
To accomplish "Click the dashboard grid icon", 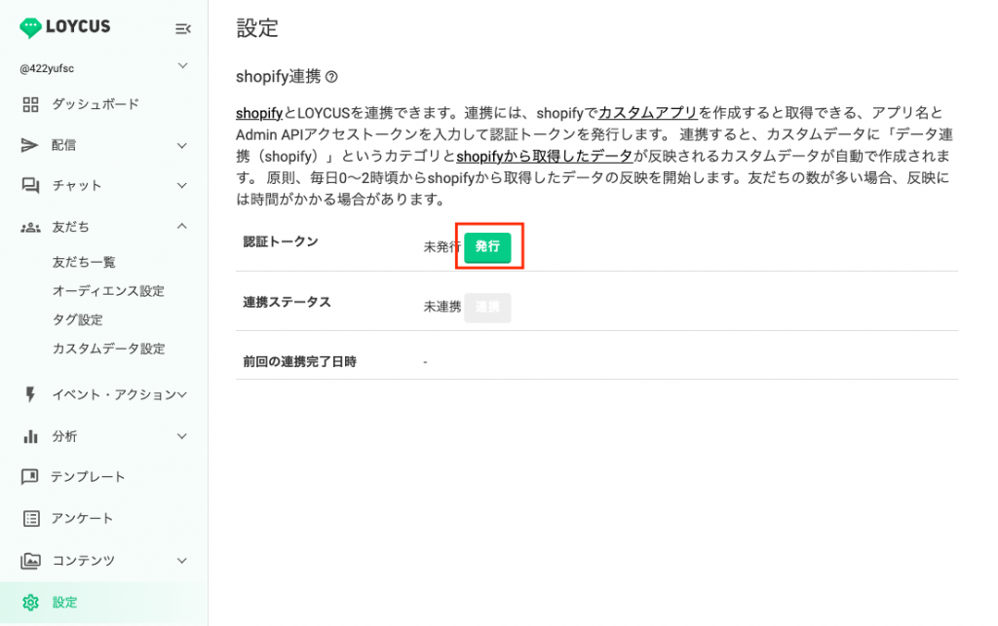I will [x=30, y=104].
